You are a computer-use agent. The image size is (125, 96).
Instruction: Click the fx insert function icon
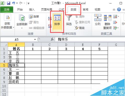[52, 39]
